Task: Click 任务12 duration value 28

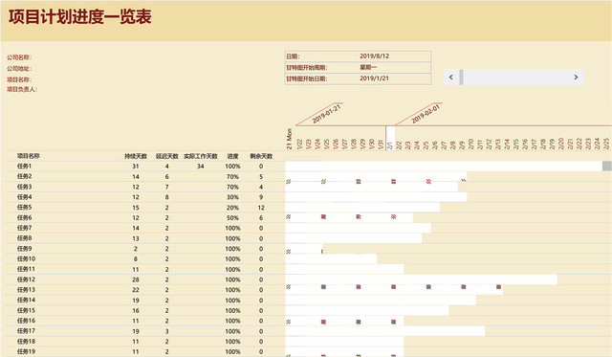Action: tap(136, 279)
